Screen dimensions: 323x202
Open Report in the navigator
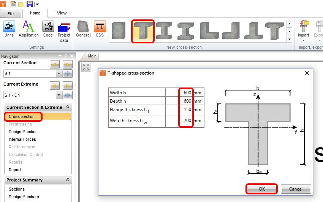click(15, 170)
